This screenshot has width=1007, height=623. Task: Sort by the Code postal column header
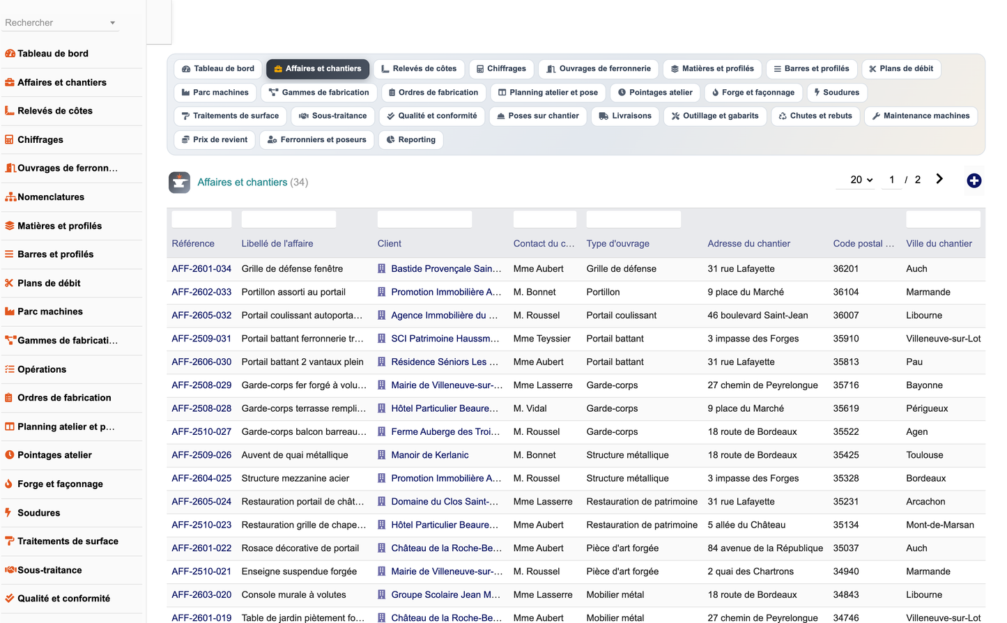[x=863, y=244]
